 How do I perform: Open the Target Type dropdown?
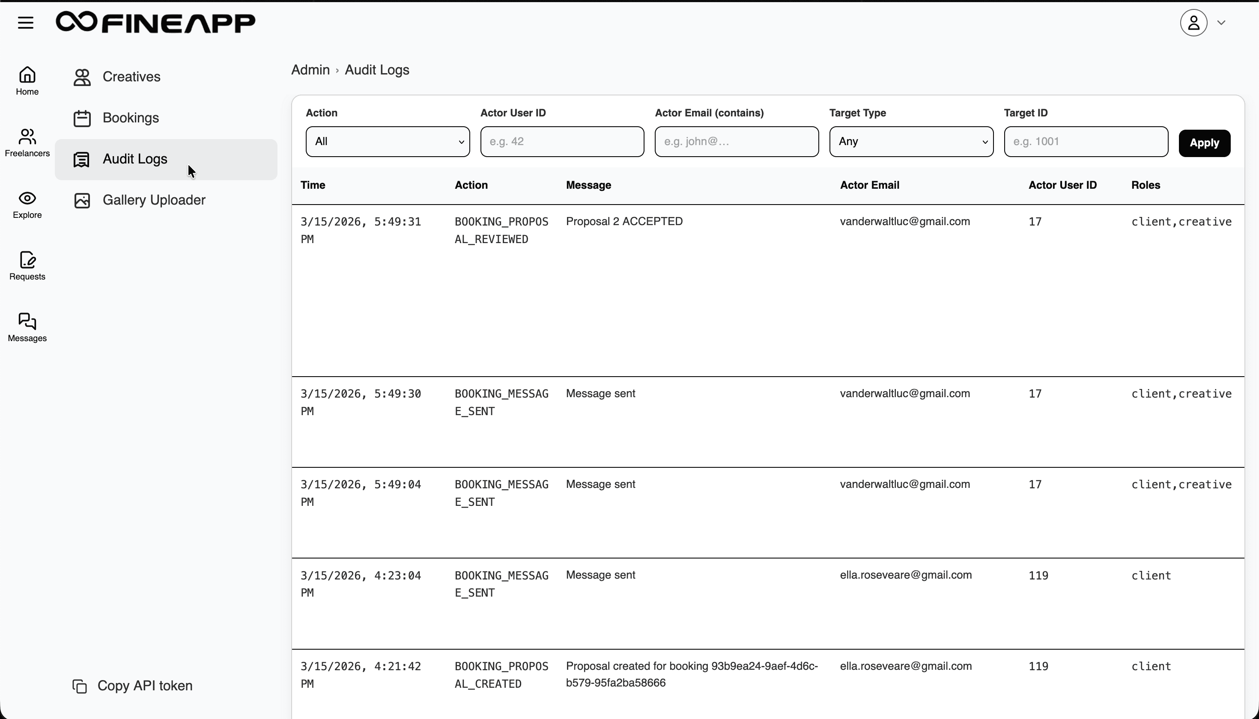(911, 142)
